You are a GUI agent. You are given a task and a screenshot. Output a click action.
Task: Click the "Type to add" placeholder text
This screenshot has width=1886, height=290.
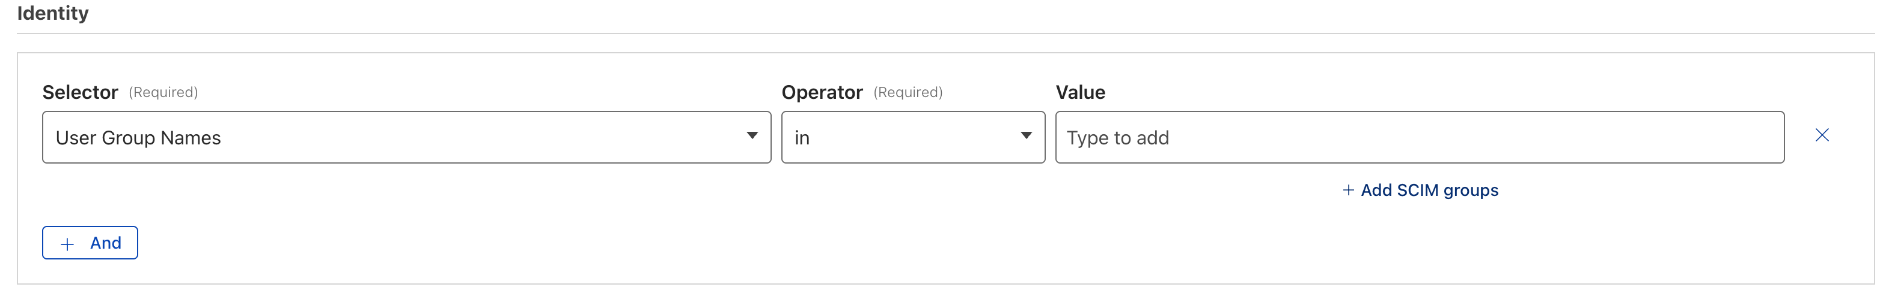[x=1117, y=138]
